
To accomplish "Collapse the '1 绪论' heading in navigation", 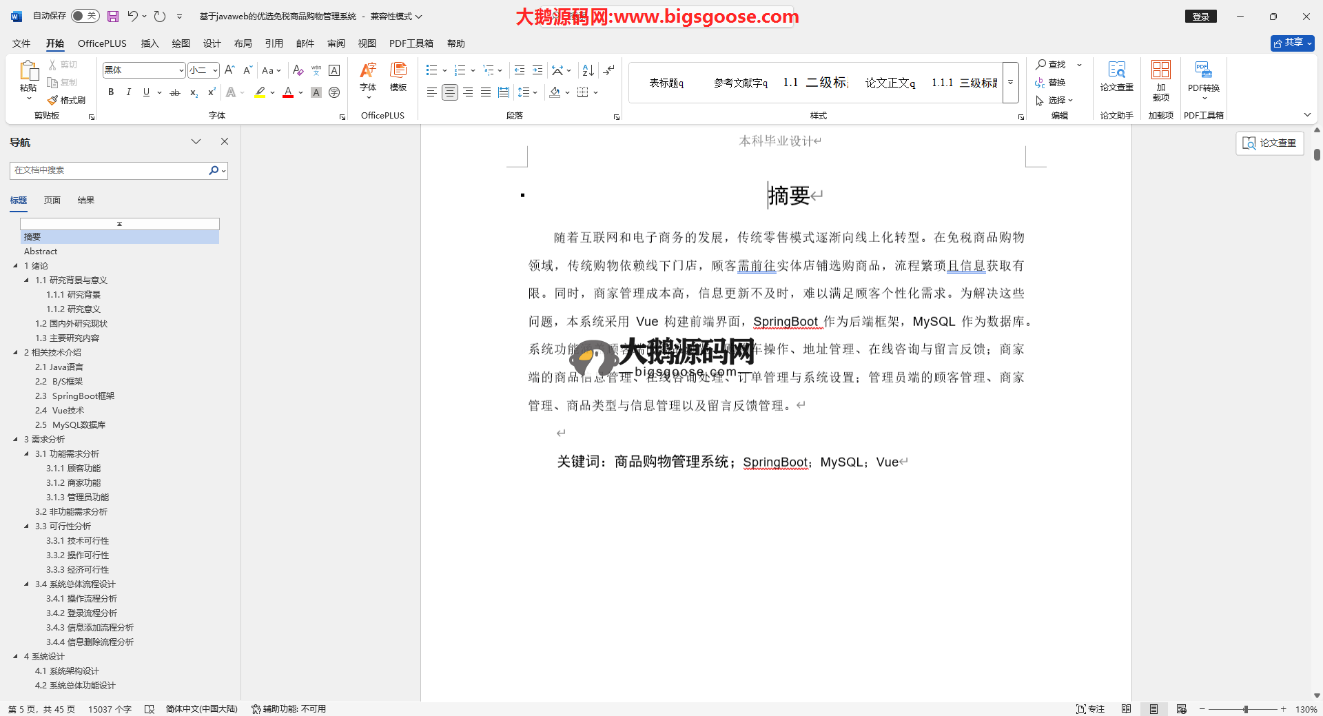I will coord(16,265).
